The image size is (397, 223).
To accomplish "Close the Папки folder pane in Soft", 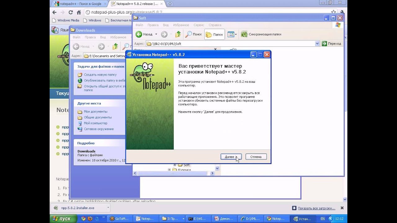I will tap(215, 49).
